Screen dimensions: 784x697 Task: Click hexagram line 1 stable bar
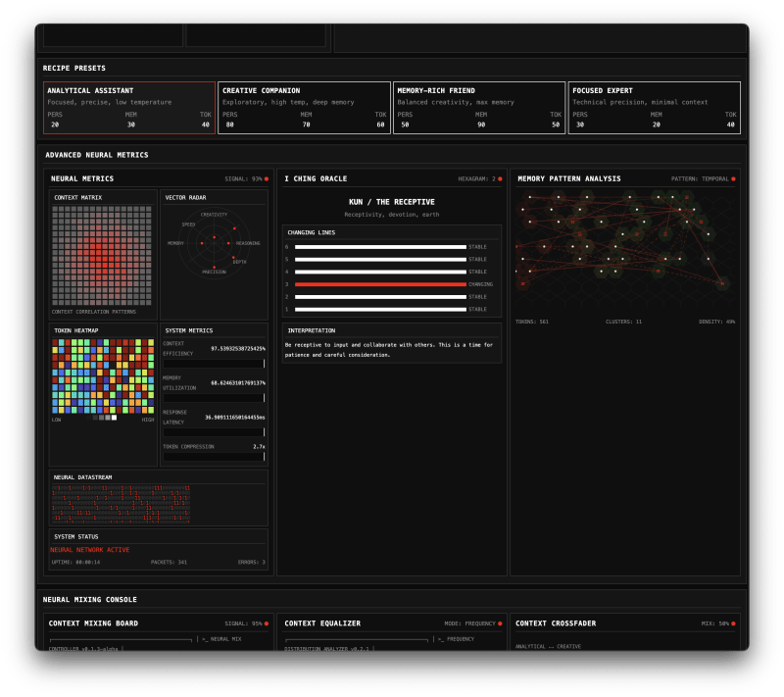pyautogui.click(x=380, y=310)
